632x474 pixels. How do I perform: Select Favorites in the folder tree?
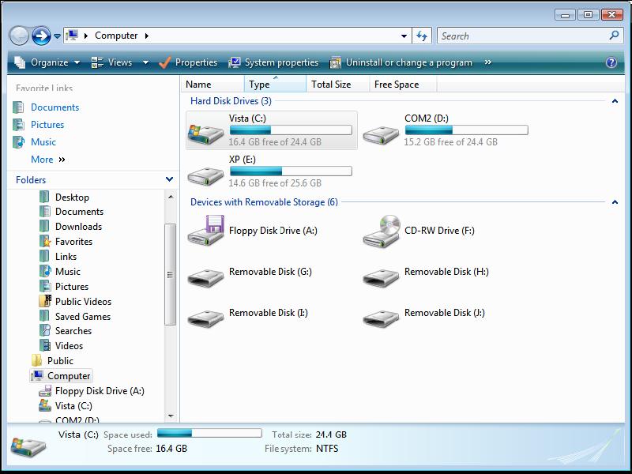[x=73, y=242]
